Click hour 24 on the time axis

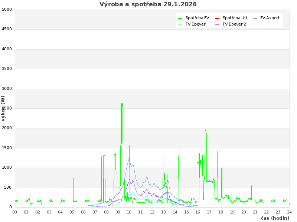(289, 212)
